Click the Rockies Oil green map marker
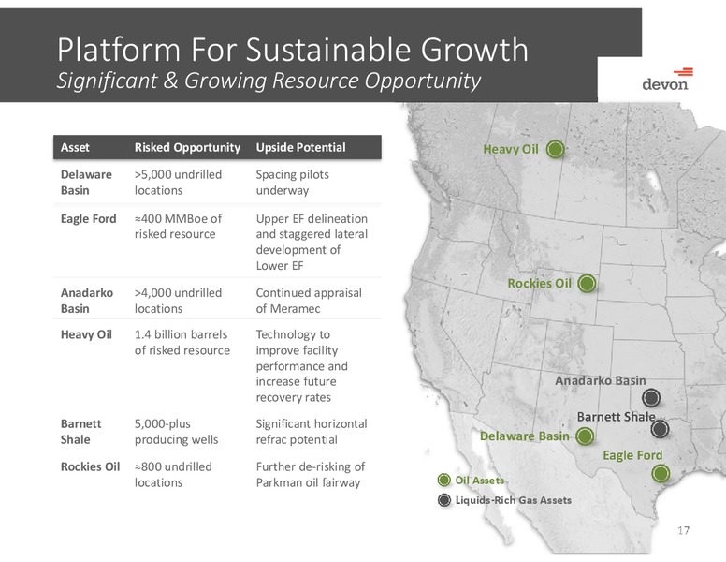The width and height of the screenshot is (726, 562). pyautogui.click(x=587, y=283)
